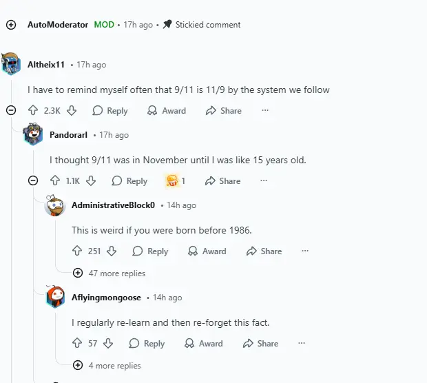This screenshot has width=427, height=383.
Task: Downvote Altheix11's comment
Action: [x=72, y=110]
